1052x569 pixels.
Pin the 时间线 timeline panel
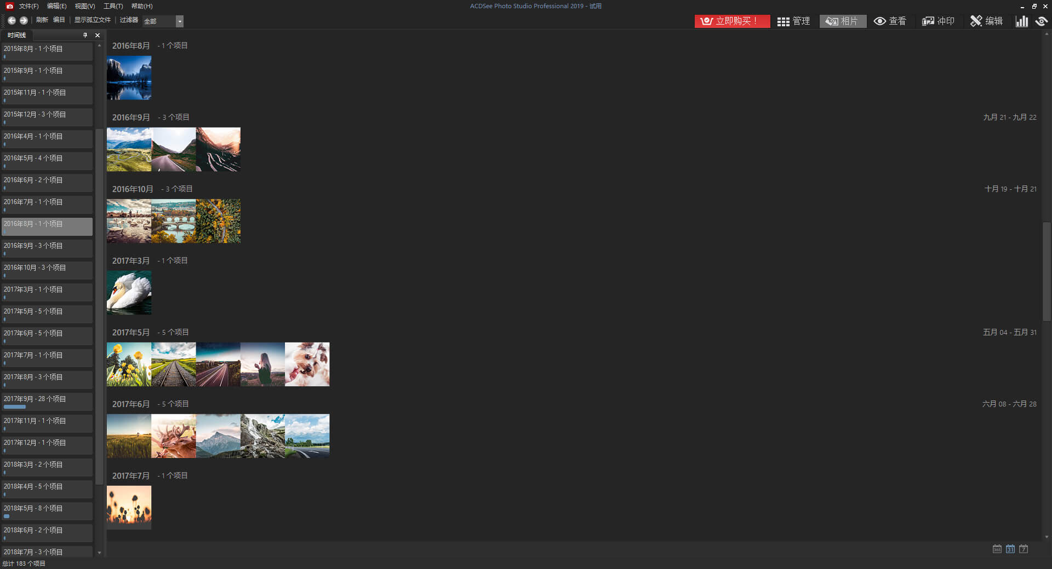tap(85, 35)
